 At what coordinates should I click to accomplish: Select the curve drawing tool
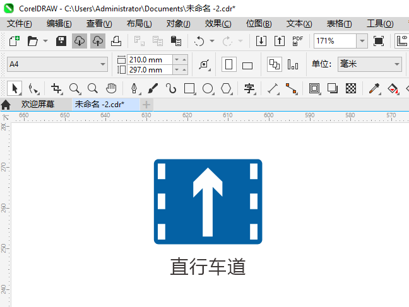click(x=171, y=88)
